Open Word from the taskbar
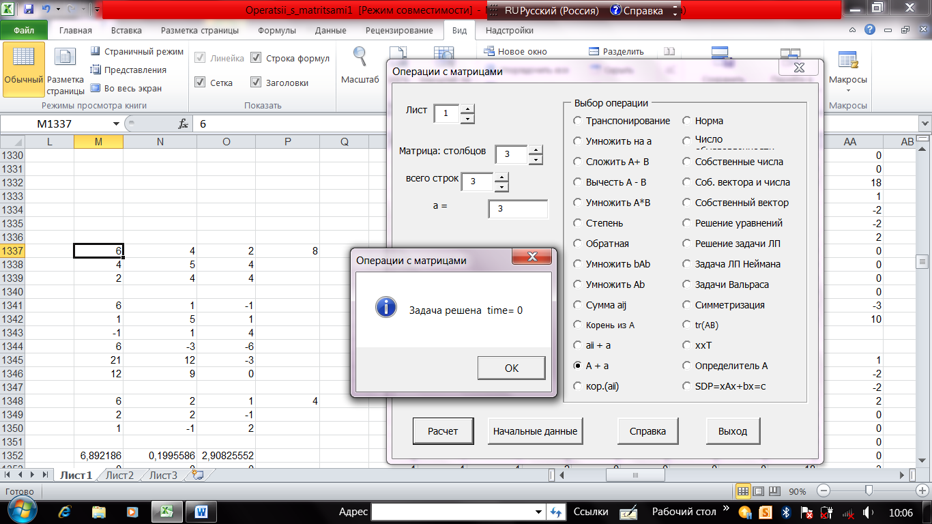The width and height of the screenshot is (932, 524). click(x=201, y=511)
